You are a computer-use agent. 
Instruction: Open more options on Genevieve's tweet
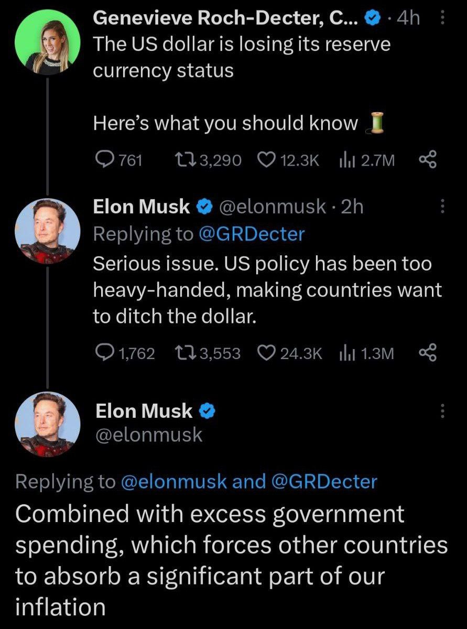[x=441, y=19]
